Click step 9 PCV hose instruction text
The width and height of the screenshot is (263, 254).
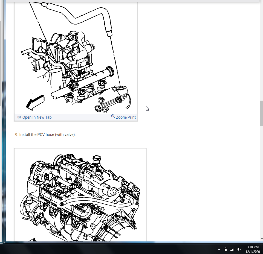coord(45,135)
